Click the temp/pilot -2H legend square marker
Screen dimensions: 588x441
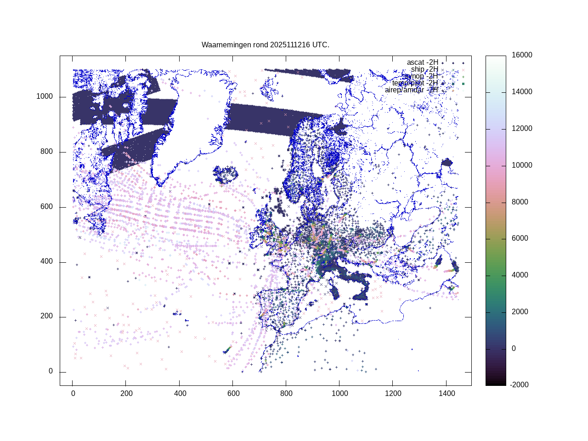click(442, 84)
